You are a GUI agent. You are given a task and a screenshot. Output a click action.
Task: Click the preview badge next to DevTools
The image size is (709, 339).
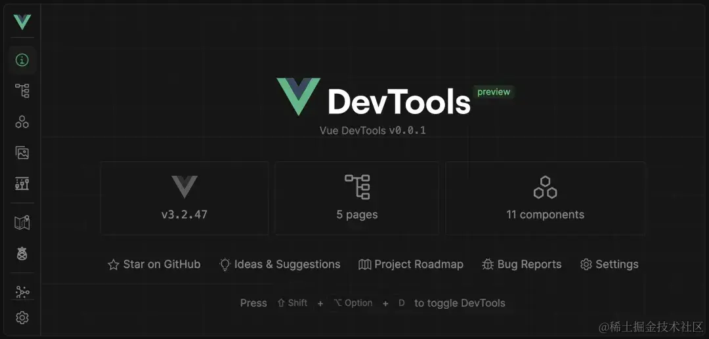point(494,92)
